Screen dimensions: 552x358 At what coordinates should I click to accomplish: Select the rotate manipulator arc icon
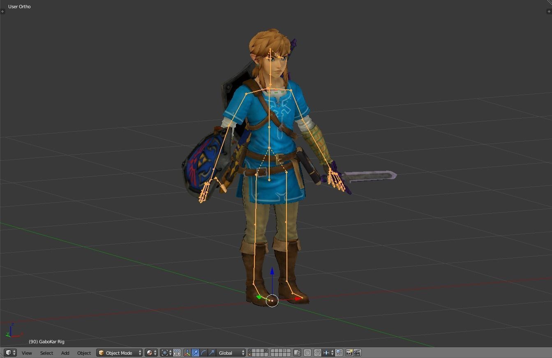point(203,353)
